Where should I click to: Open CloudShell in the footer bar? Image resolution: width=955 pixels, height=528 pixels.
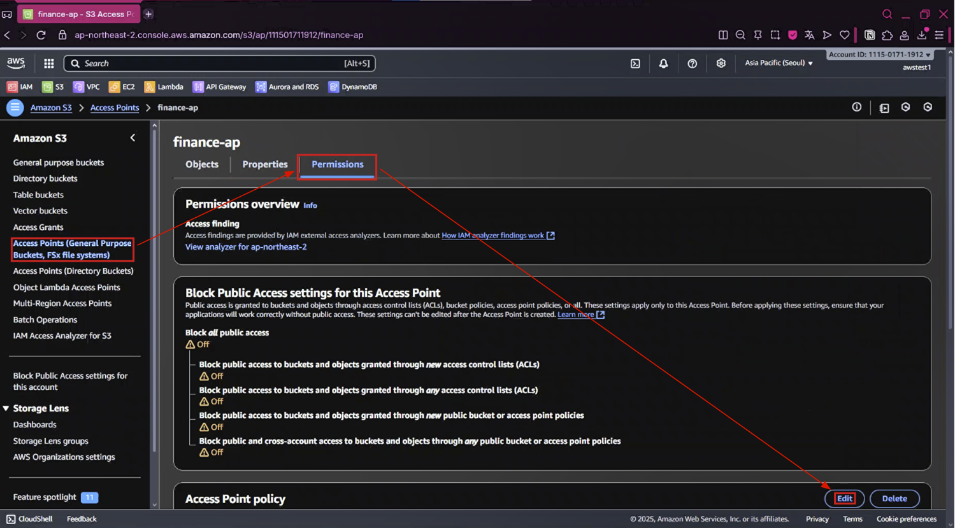pos(29,519)
